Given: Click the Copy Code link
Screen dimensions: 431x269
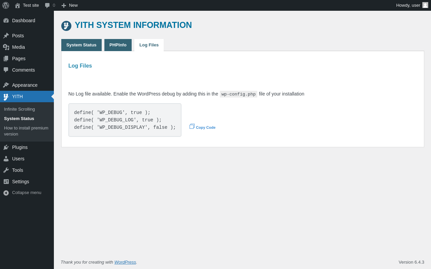Looking at the screenshot, I should click(206, 127).
